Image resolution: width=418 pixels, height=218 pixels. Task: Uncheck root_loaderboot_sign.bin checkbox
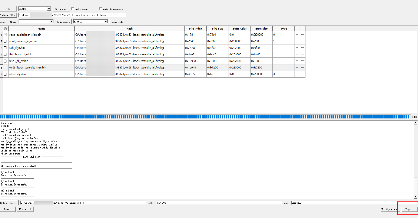coord(5,35)
